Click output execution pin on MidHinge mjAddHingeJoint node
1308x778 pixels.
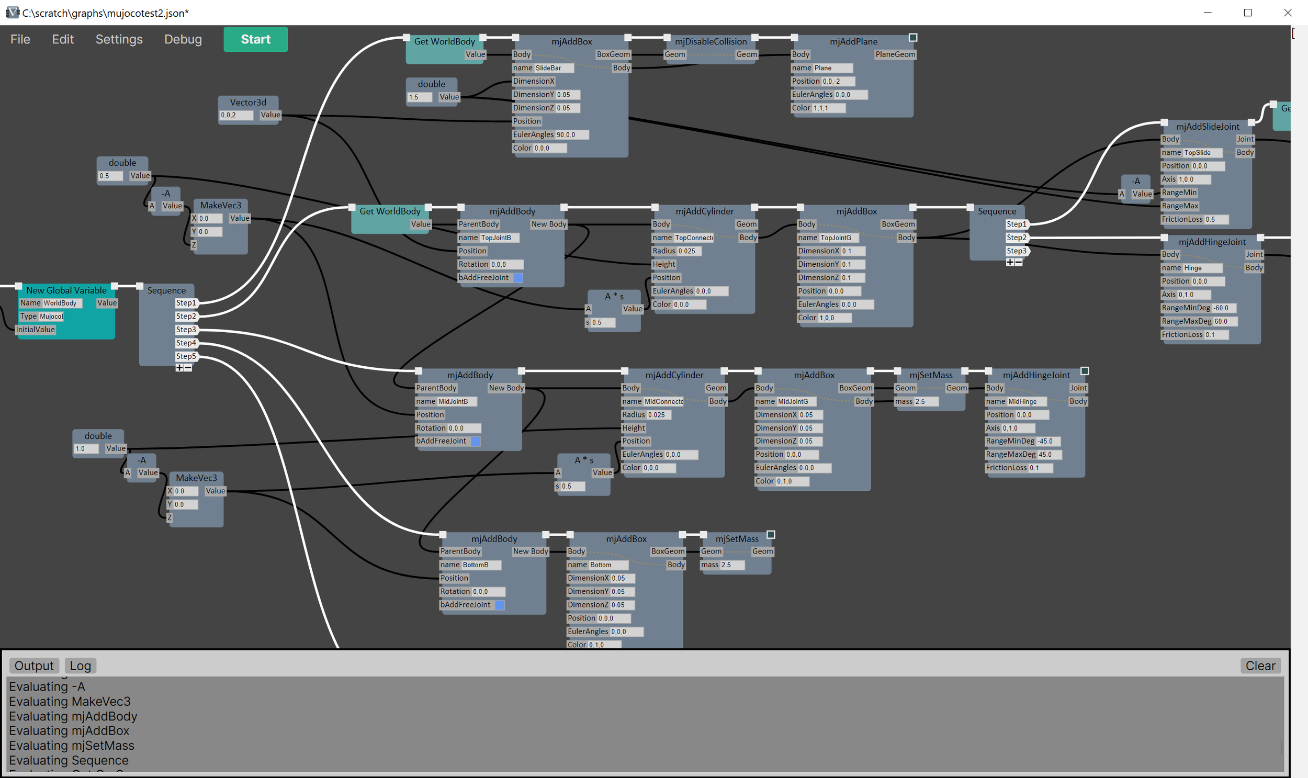point(1085,371)
